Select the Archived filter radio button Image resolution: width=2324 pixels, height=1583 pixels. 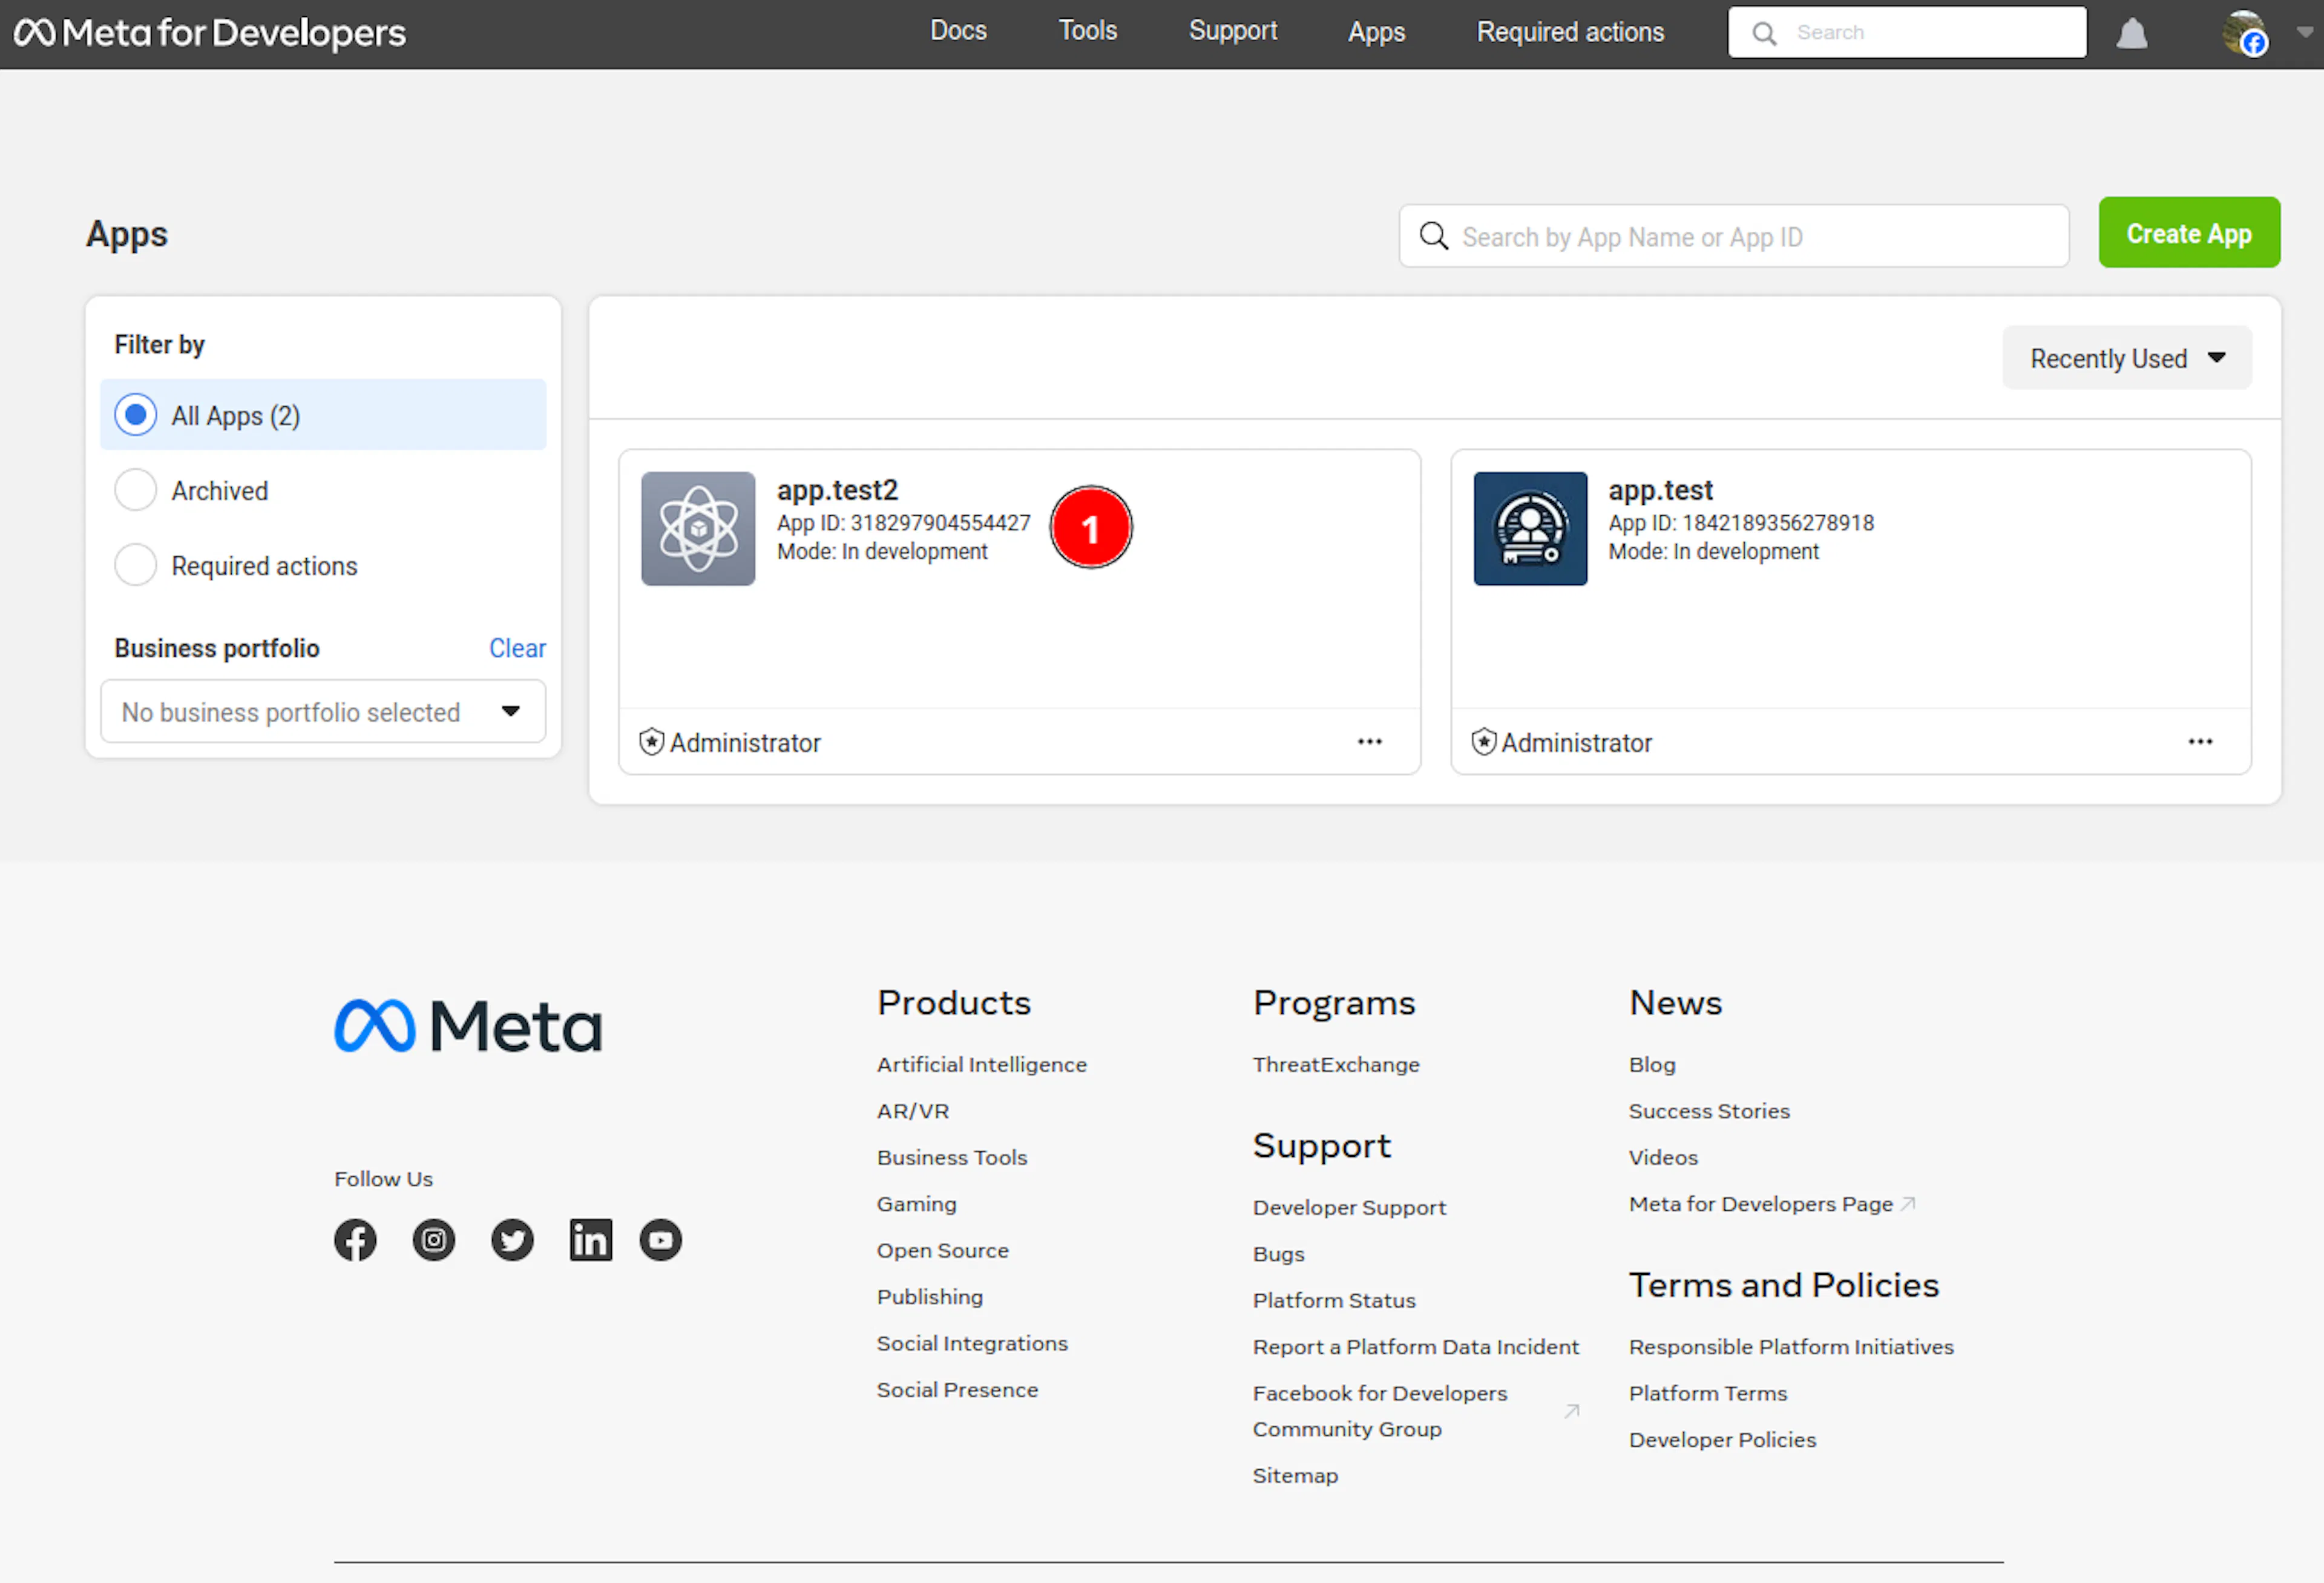pos(135,490)
